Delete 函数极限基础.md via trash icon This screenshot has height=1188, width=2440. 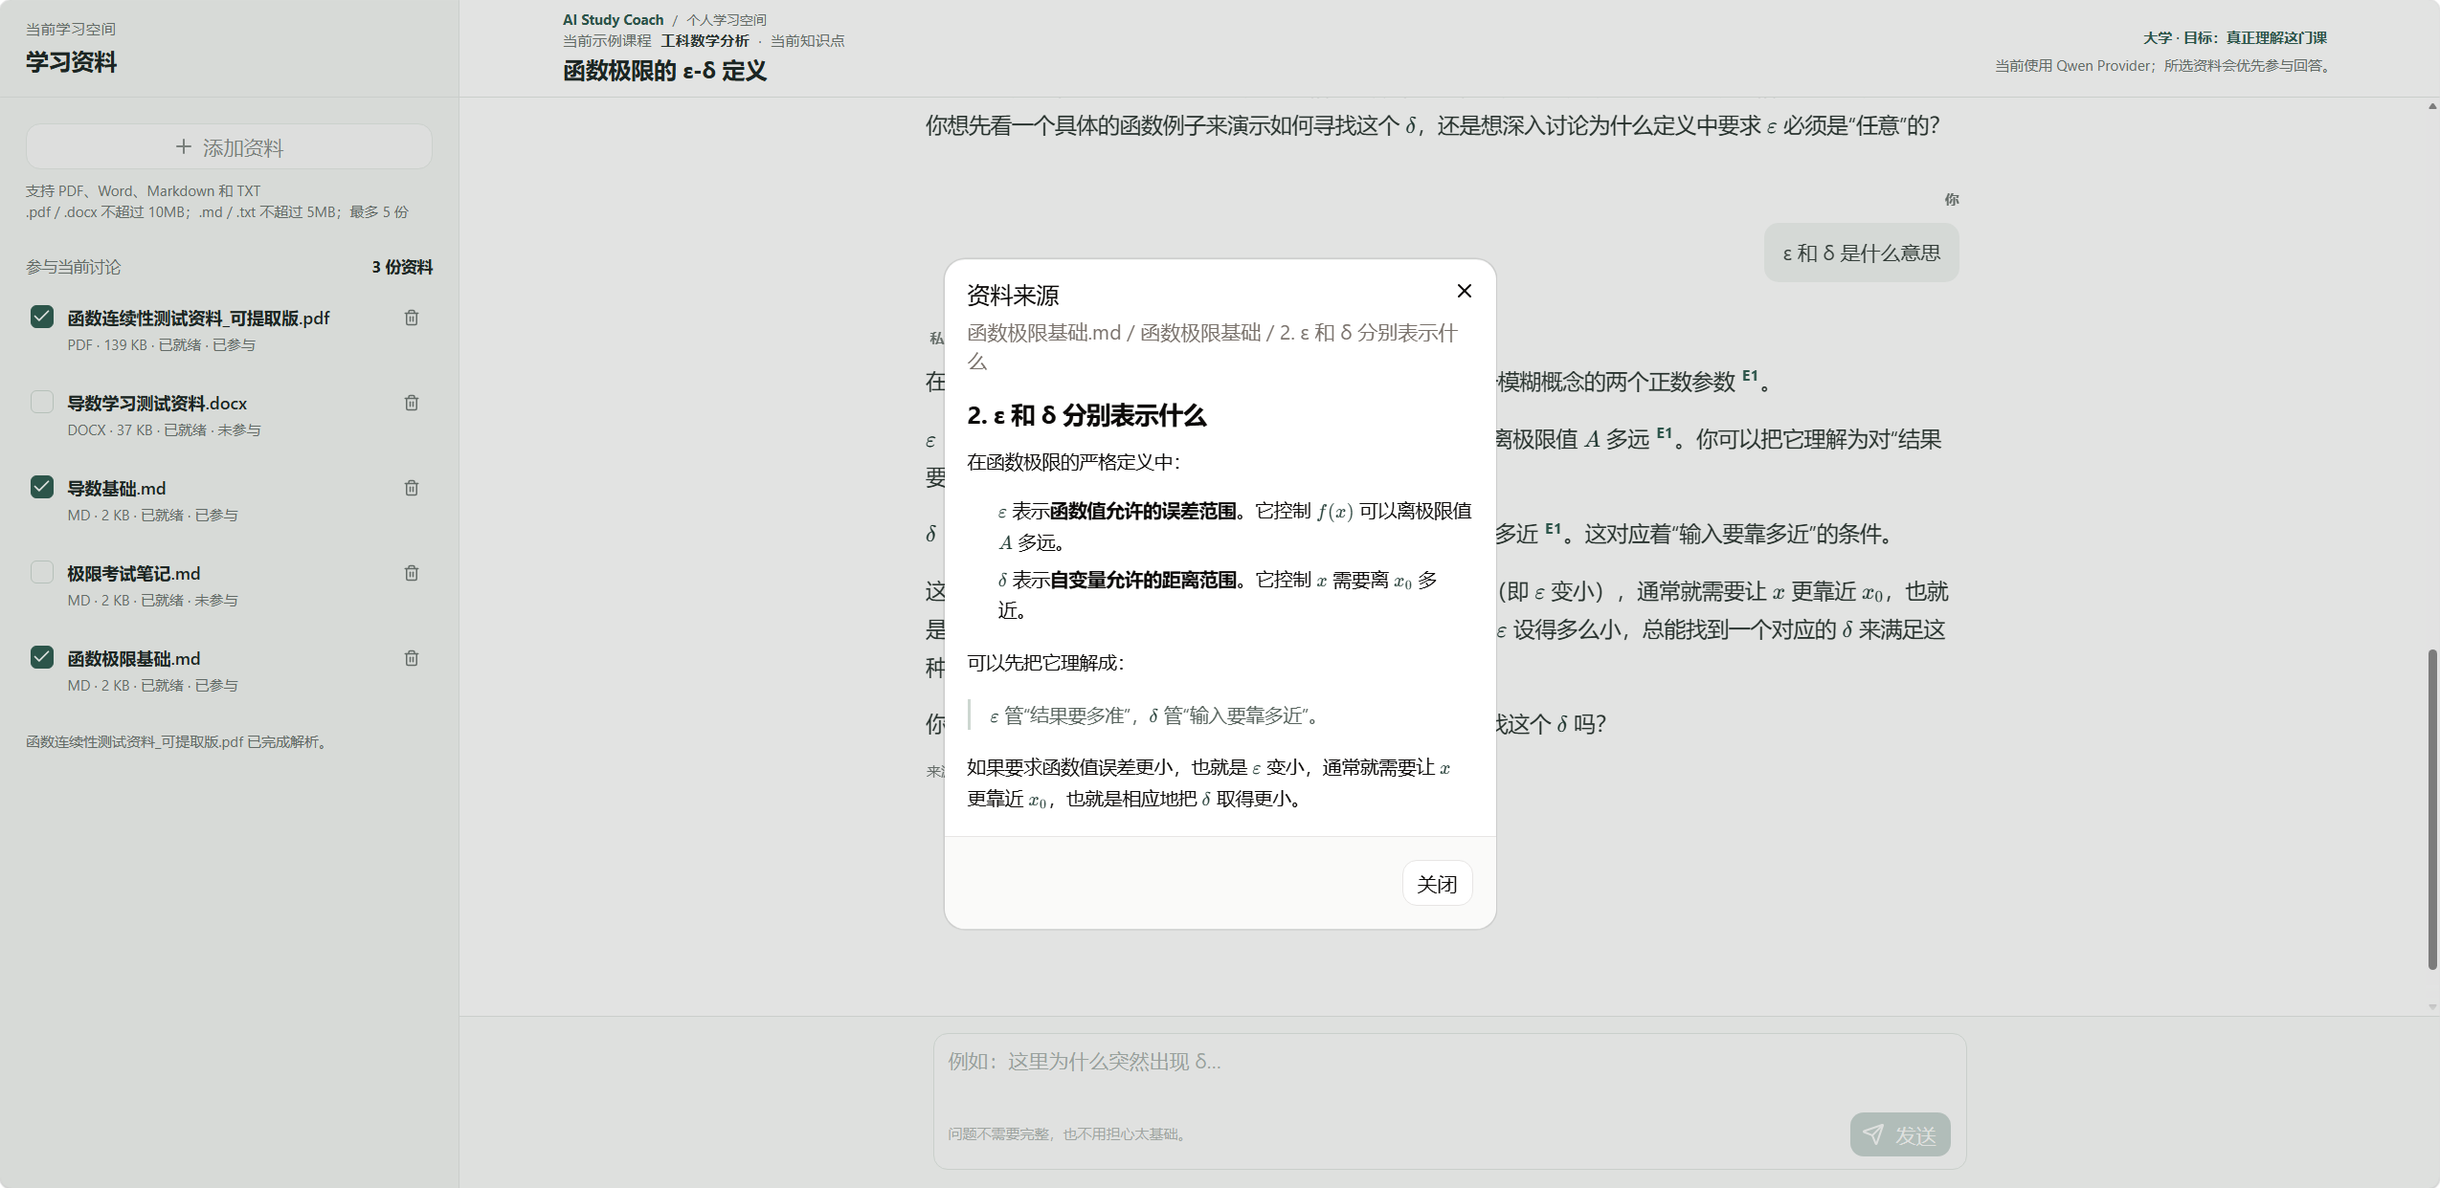412,658
